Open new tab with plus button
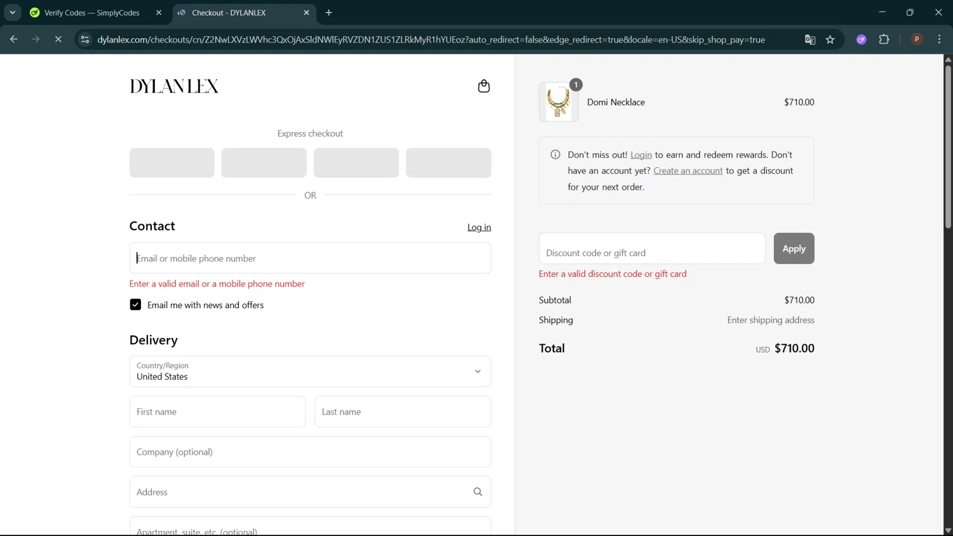 click(x=328, y=13)
